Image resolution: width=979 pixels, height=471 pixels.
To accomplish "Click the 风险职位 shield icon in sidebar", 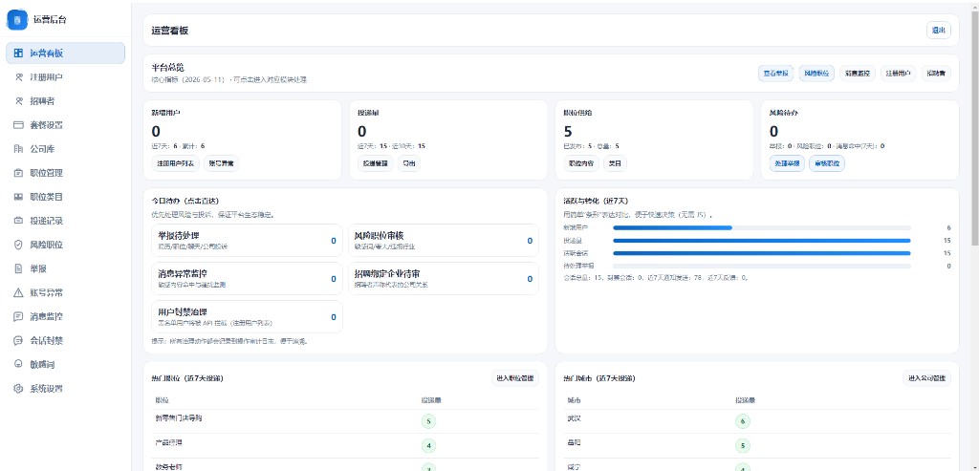I will (19, 245).
